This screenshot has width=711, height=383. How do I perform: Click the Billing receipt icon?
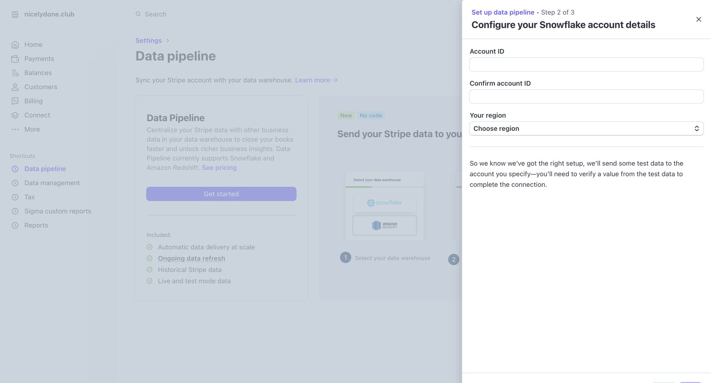pos(15,101)
